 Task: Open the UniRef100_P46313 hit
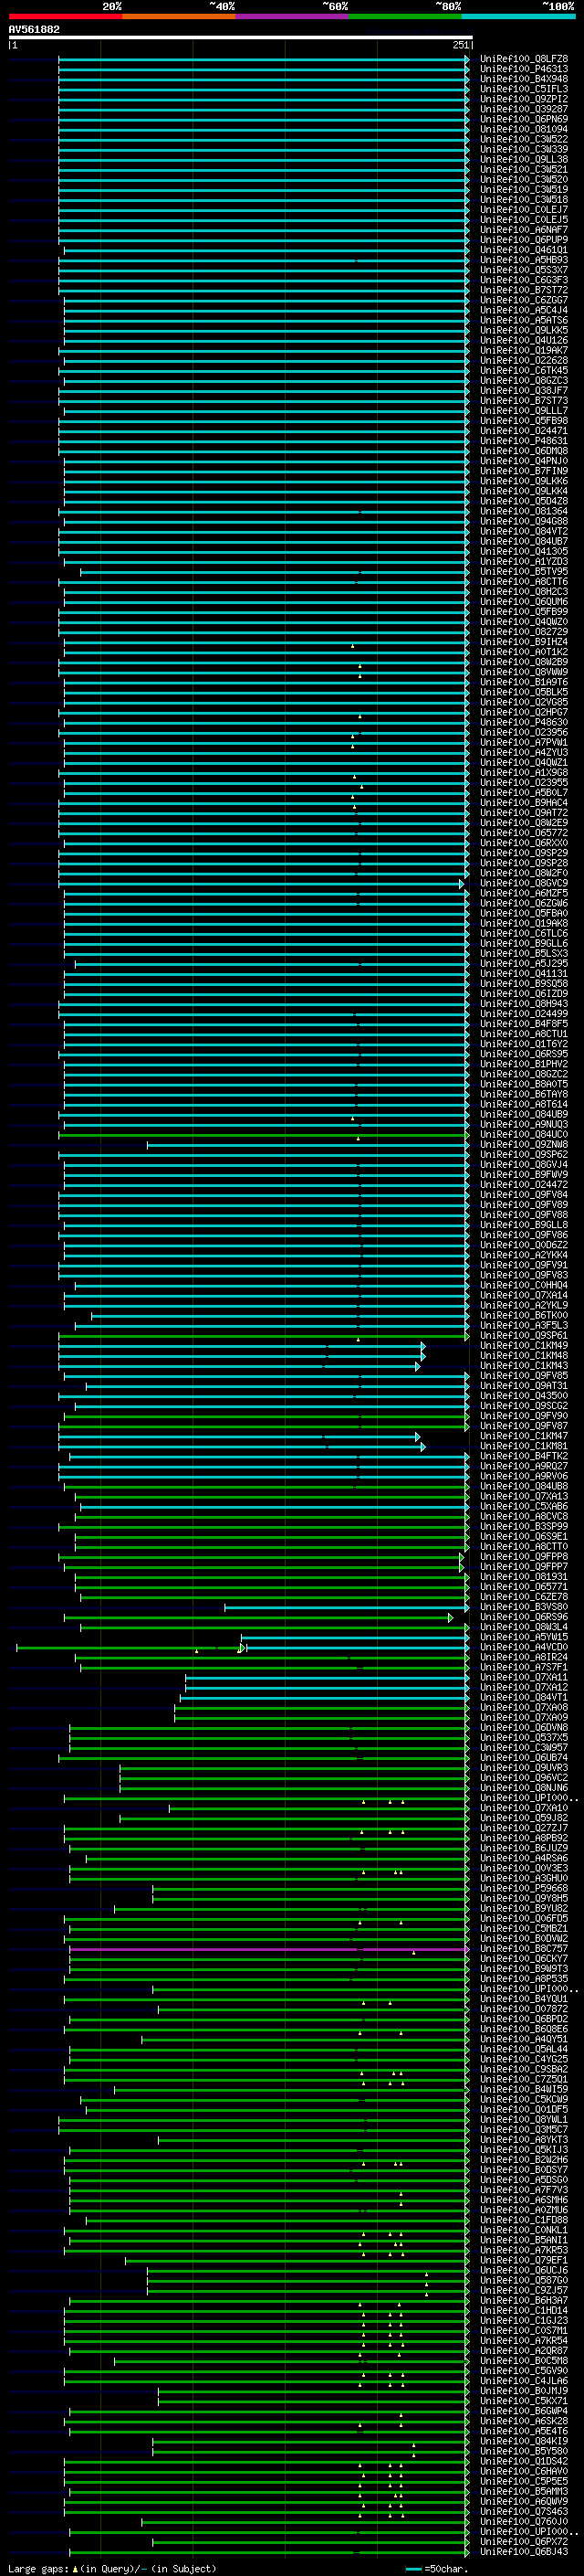pyautogui.click(x=524, y=69)
